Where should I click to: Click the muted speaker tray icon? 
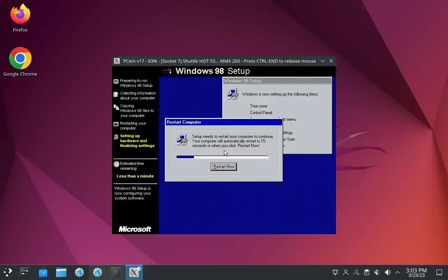tap(377, 272)
